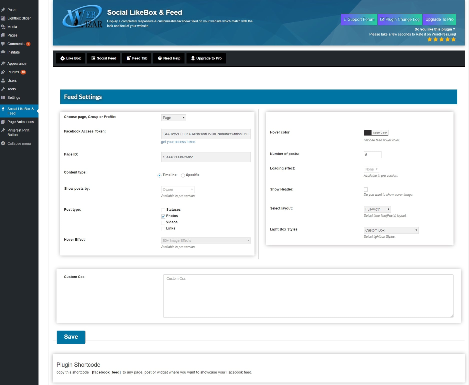Click the Facebook icon for Social LikeBox
Screen dimensions: 469x385
pos(3,109)
